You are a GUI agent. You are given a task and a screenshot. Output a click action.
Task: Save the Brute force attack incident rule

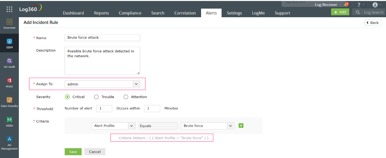point(73,152)
